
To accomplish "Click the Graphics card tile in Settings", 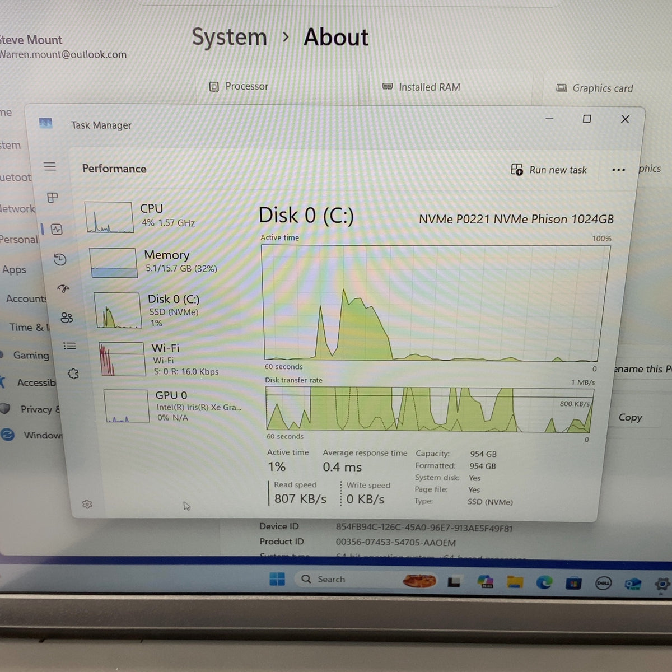I will click(594, 88).
